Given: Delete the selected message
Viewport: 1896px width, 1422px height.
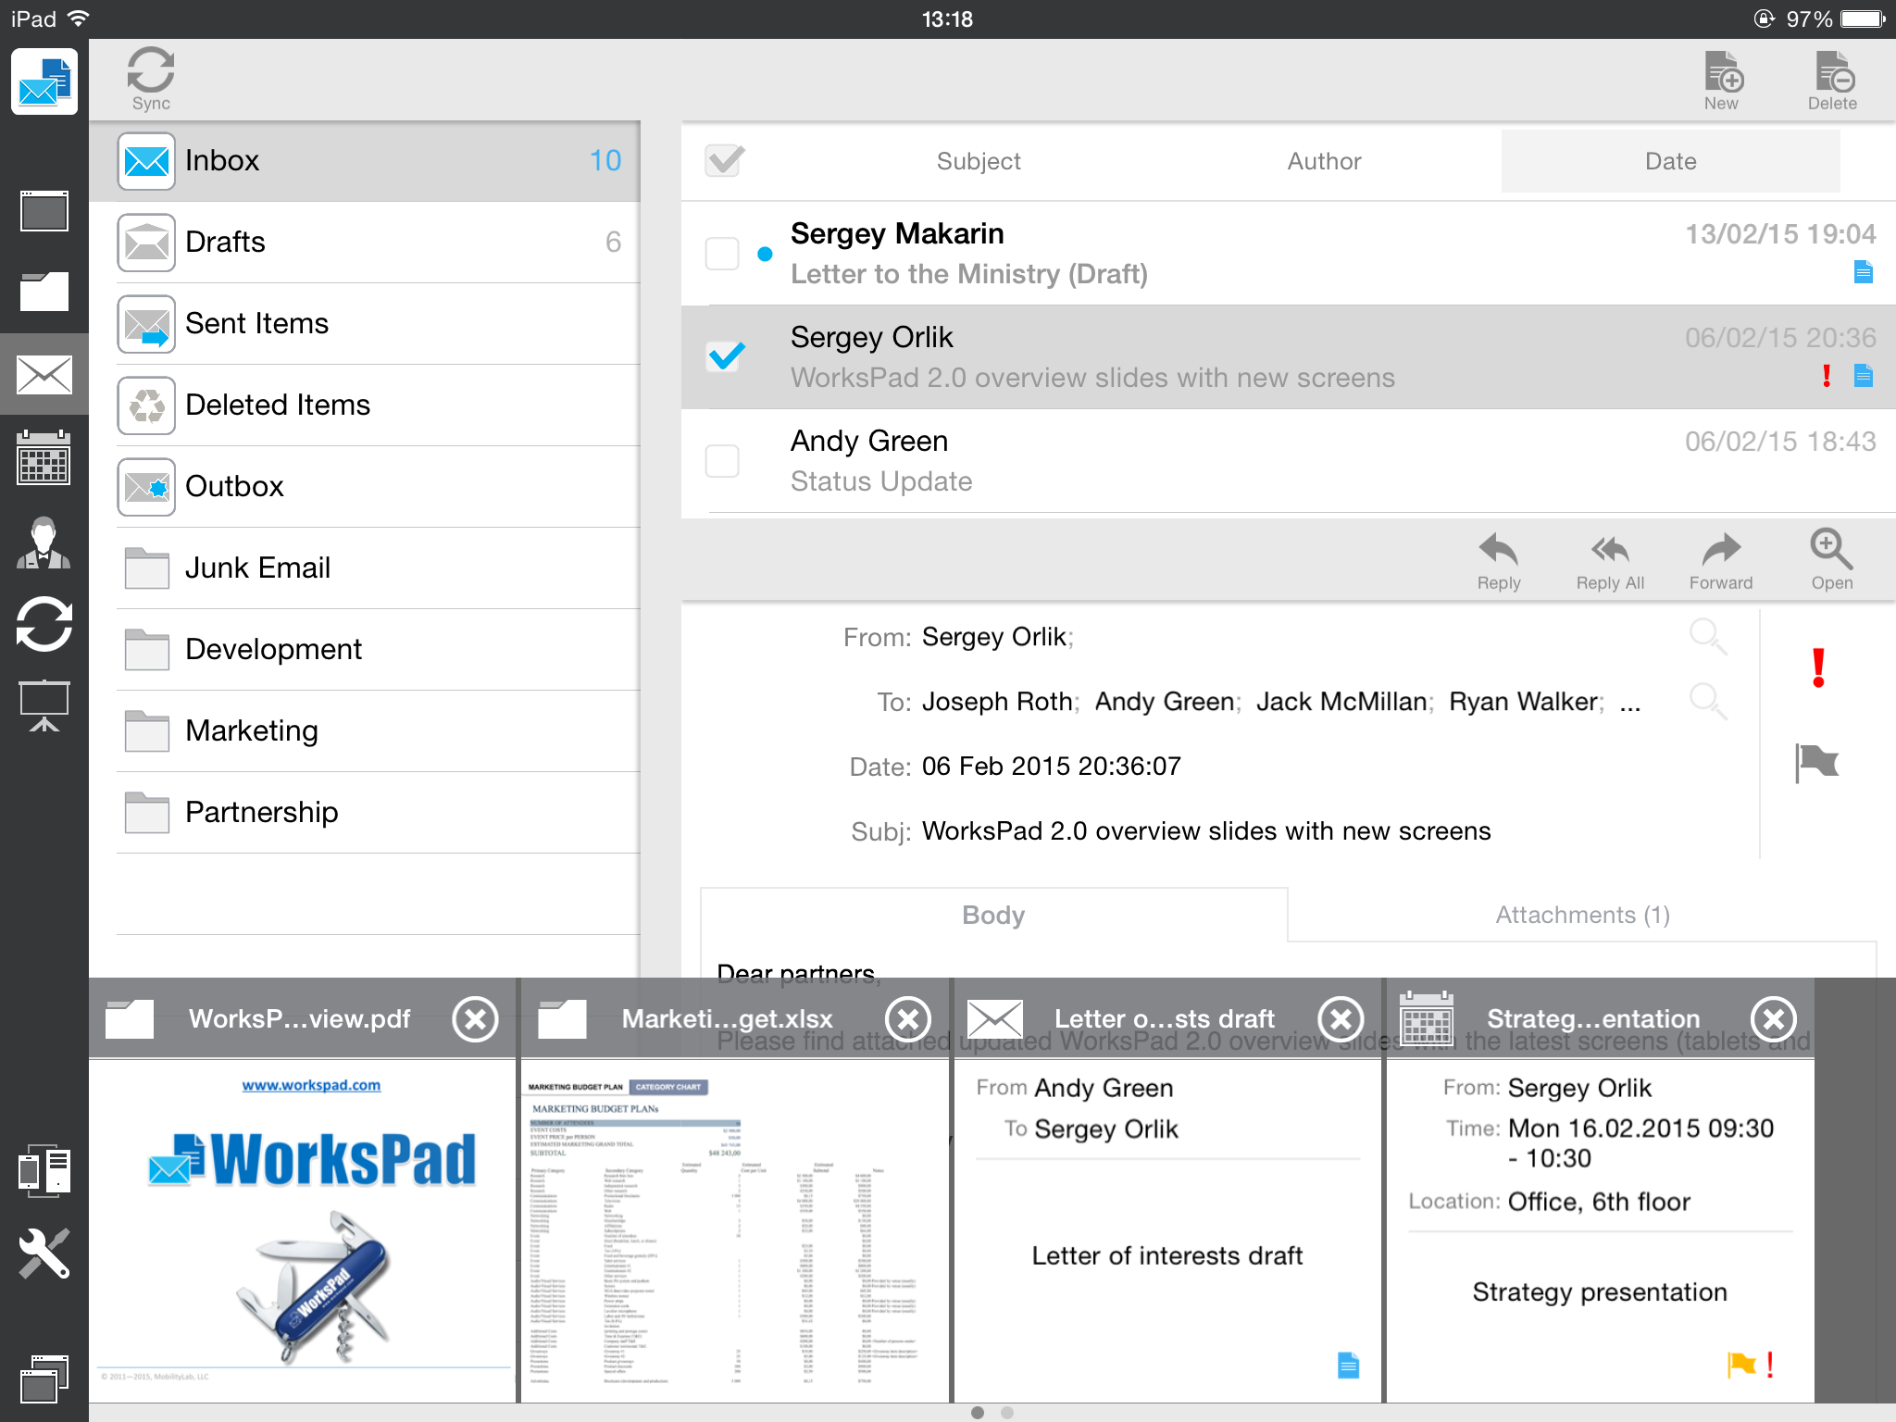Looking at the screenshot, I should pos(1831,78).
